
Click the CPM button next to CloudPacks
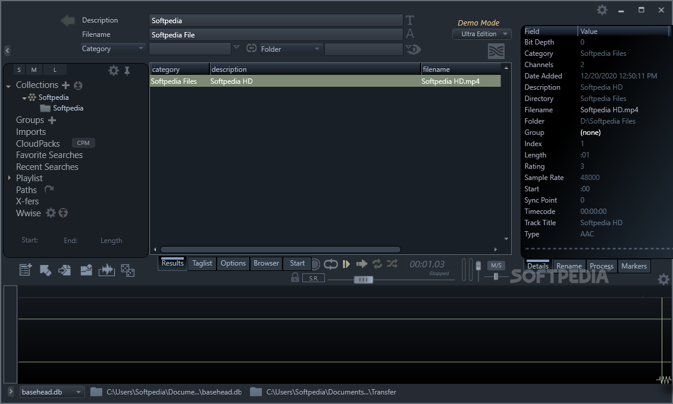tap(83, 143)
